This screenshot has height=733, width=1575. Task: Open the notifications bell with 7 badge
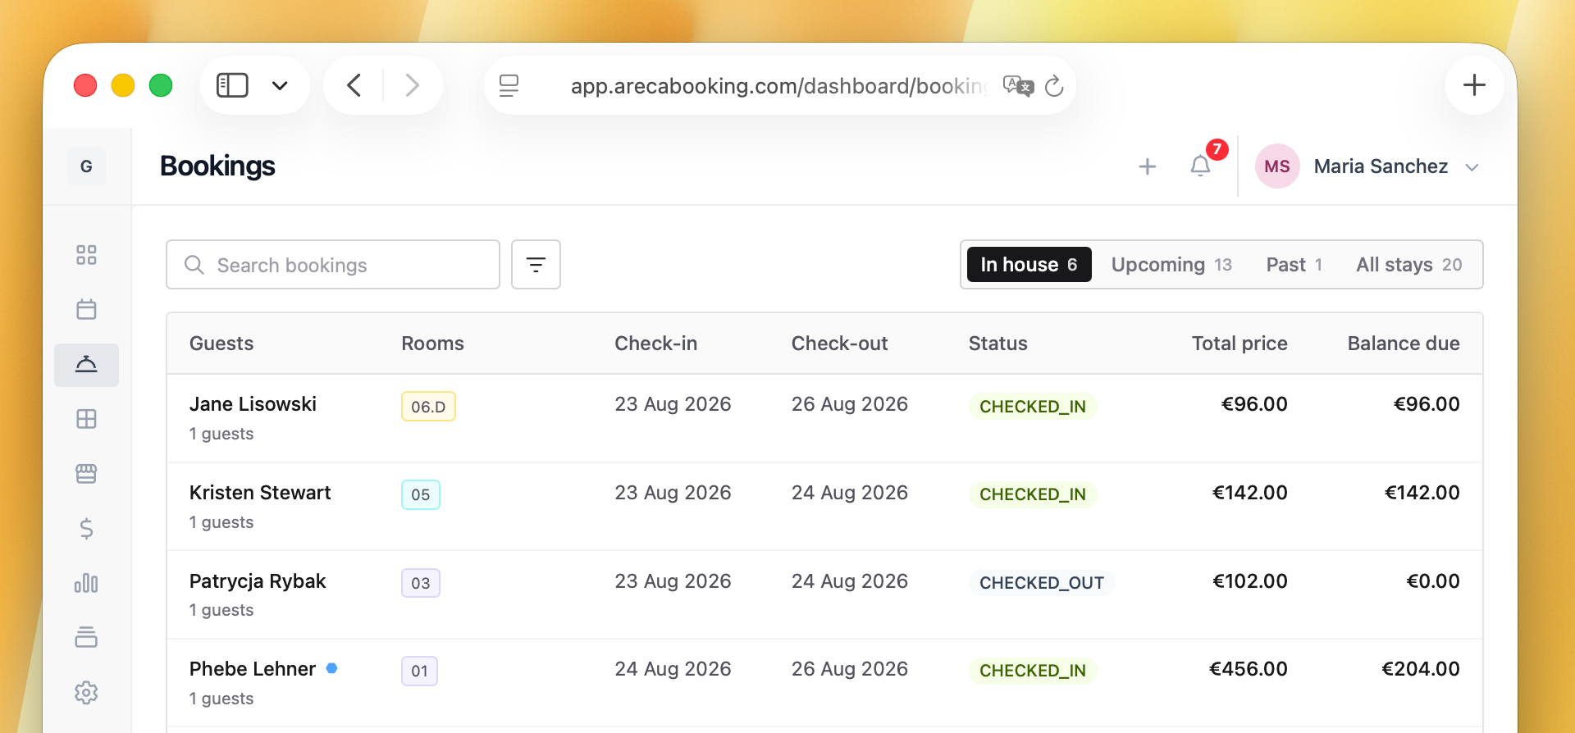tap(1201, 166)
